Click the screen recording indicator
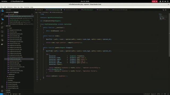The image size is (170, 95). tap(155, 1)
